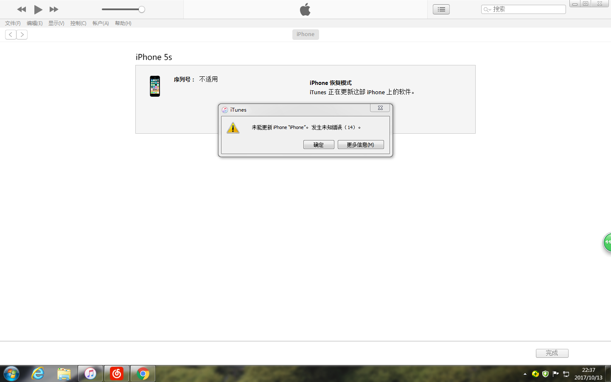Go forward with the right arrow

pos(22,35)
